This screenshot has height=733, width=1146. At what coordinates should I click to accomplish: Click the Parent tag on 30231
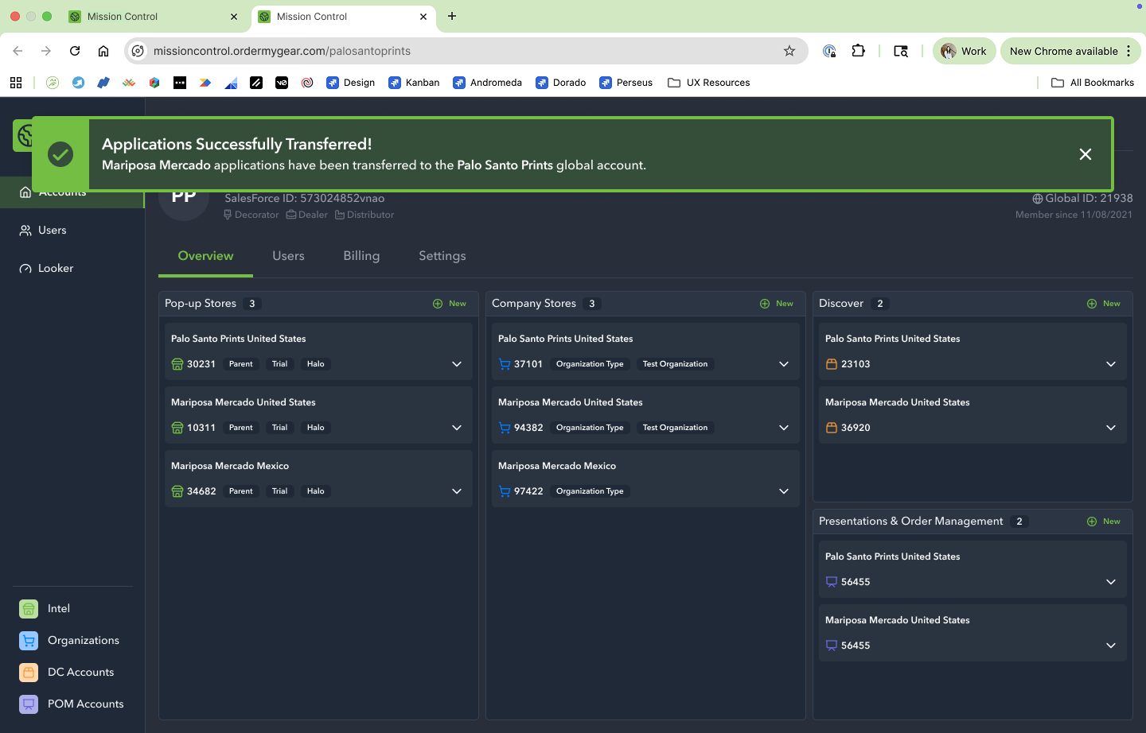pyautogui.click(x=240, y=364)
